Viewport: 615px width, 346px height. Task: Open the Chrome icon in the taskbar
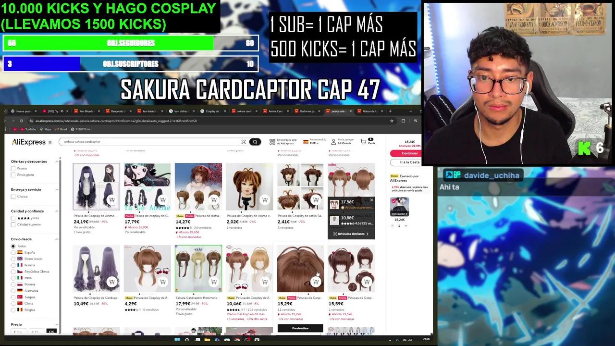(237, 340)
